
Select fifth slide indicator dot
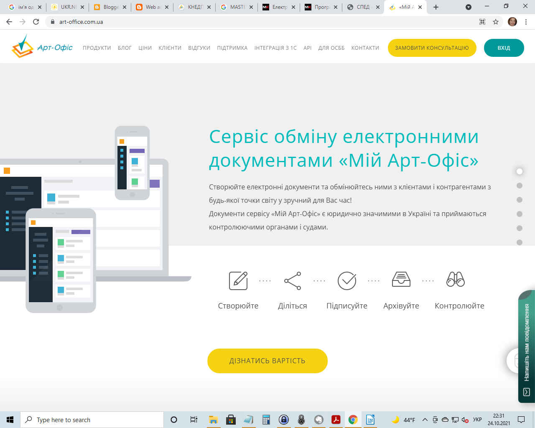[x=520, y=228]
